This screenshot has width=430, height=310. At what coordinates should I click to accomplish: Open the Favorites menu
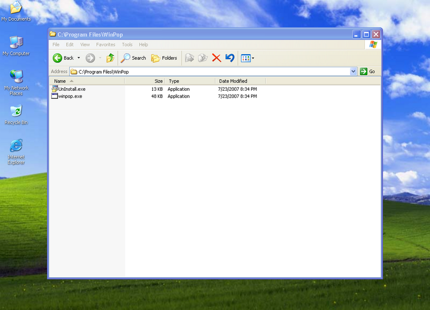pyautogui.click(x=105, y=45)
